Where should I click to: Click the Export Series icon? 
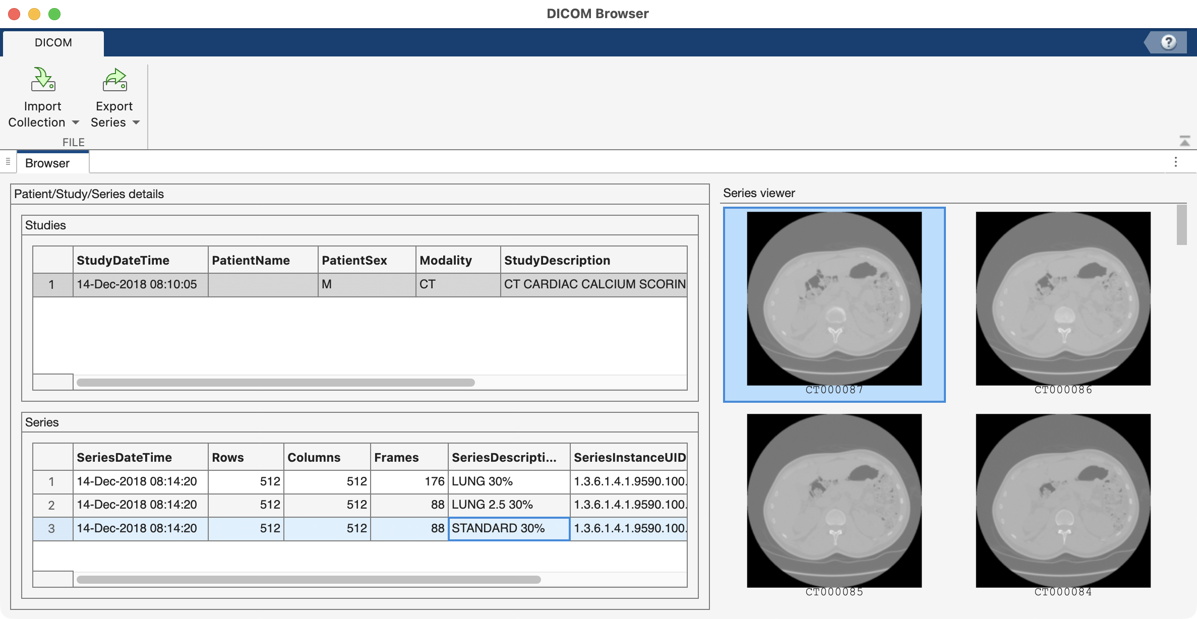tap(114, 79)
